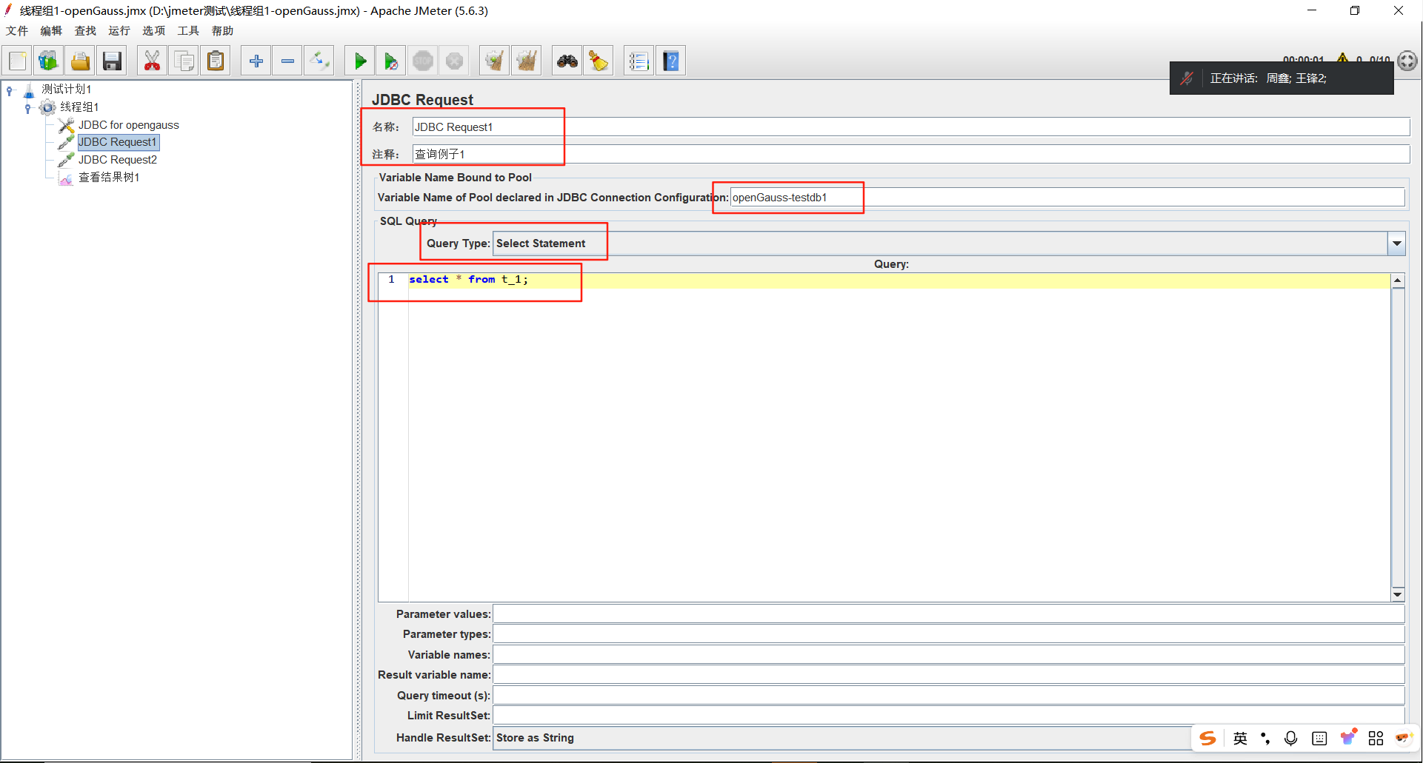Click the pool variable name field
The image size is (1423, 763).
[x=1067, y=197]
